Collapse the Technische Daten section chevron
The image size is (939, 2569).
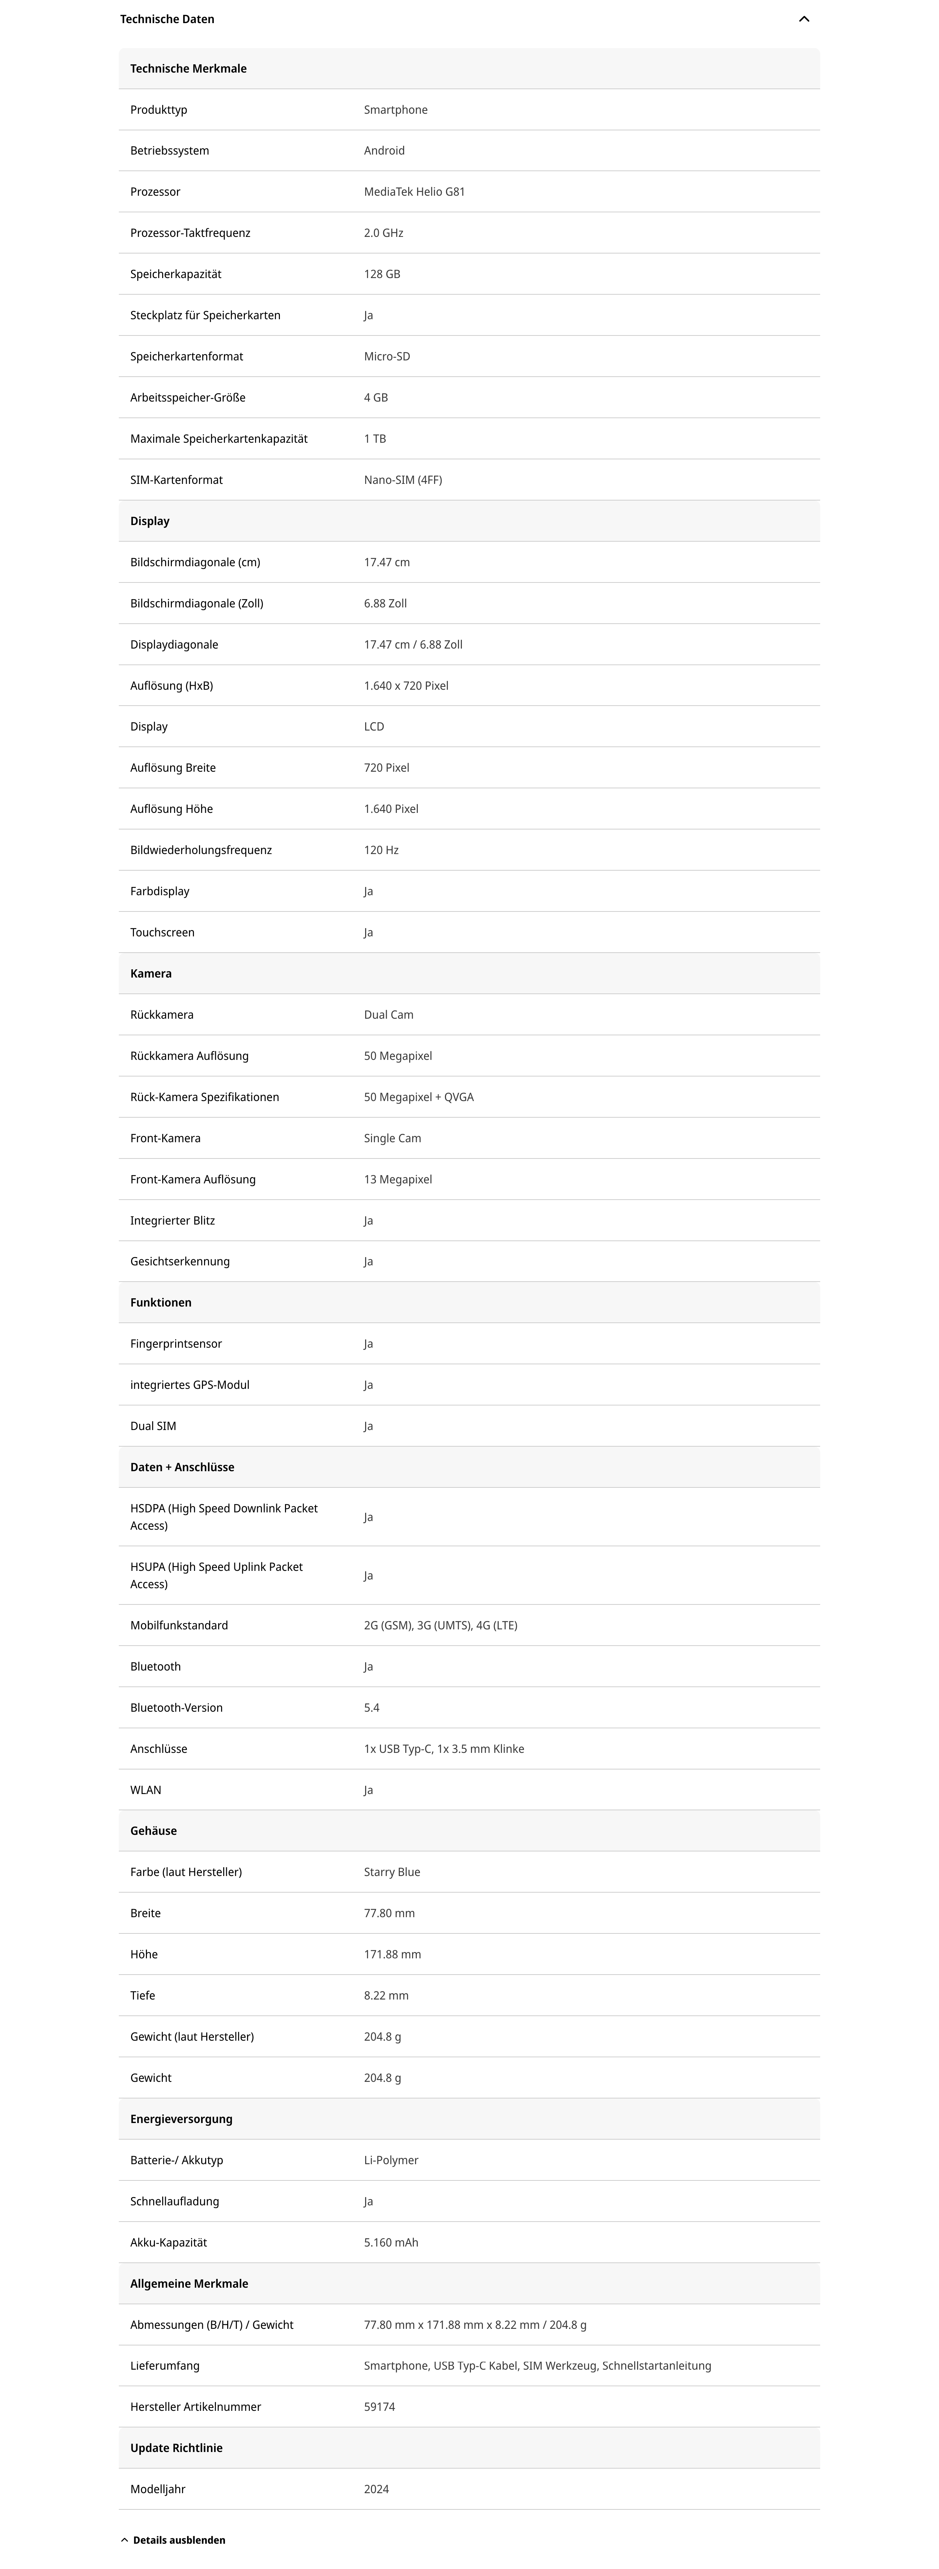[x=803, y=19]
